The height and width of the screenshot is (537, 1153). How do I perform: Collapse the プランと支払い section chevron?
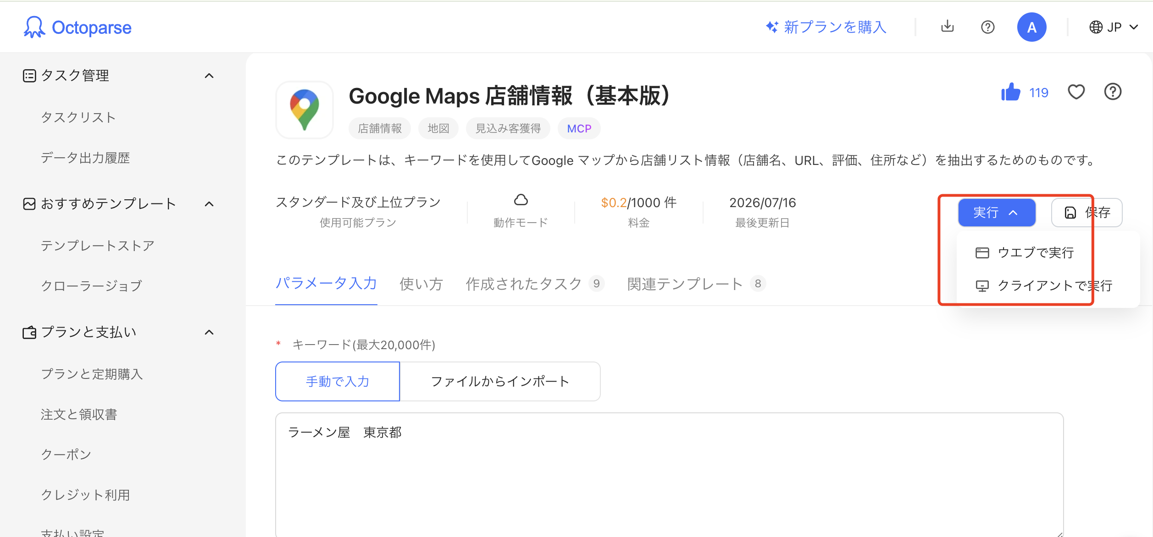(209, 332)
